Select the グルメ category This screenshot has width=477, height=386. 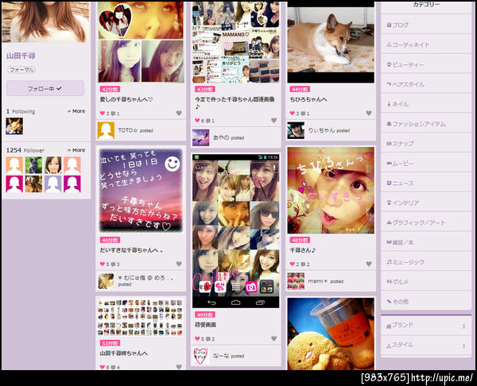tap(426, 282)
